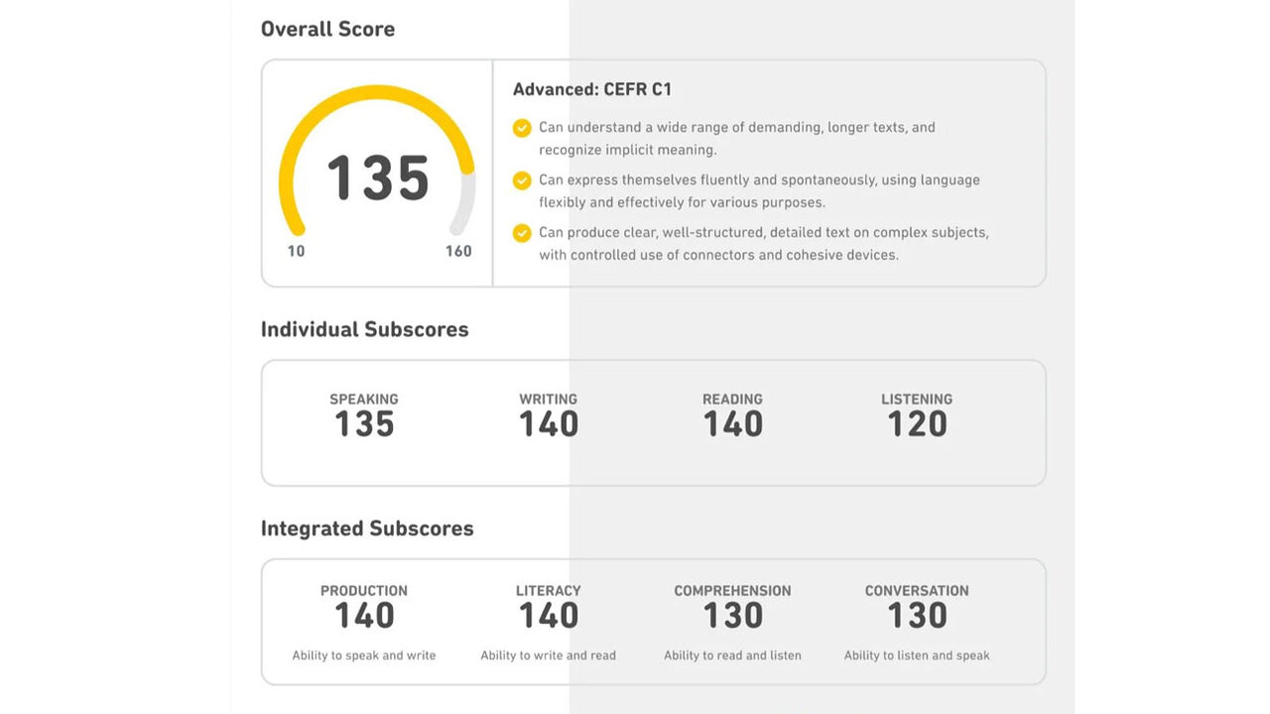
Task: Click the first yellow checkmark icon
Action: click(x=522, y=128)
